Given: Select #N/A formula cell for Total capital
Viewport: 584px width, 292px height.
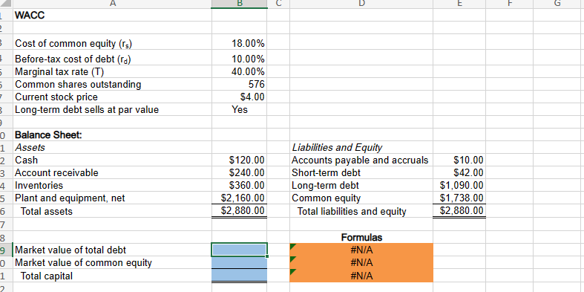Looking at the screenshot, I should point(361,276).
